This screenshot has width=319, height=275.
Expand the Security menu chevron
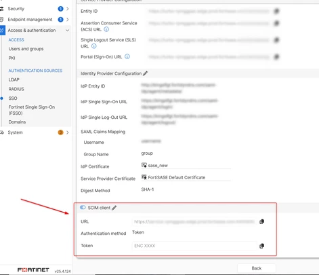tap(68, 9)
